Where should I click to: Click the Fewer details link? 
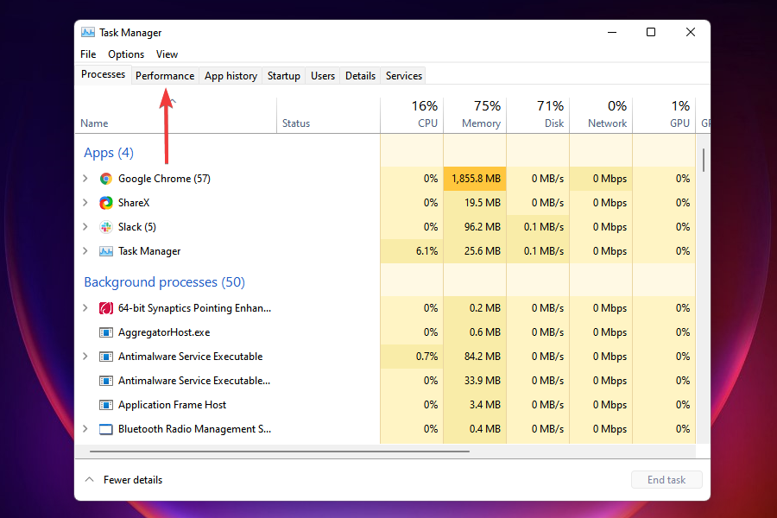(x=133, y=480)
